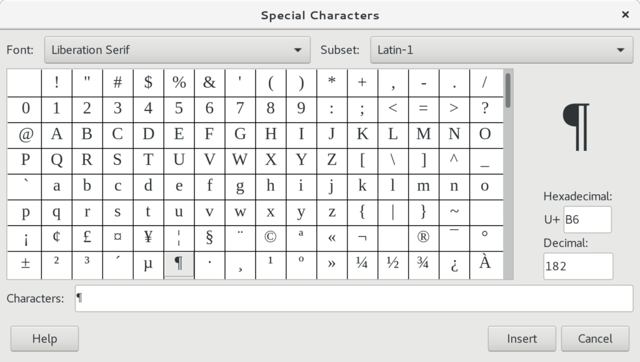Select the copyright sign © cell
The image size is (640, 362).
(x=271, y=238)
